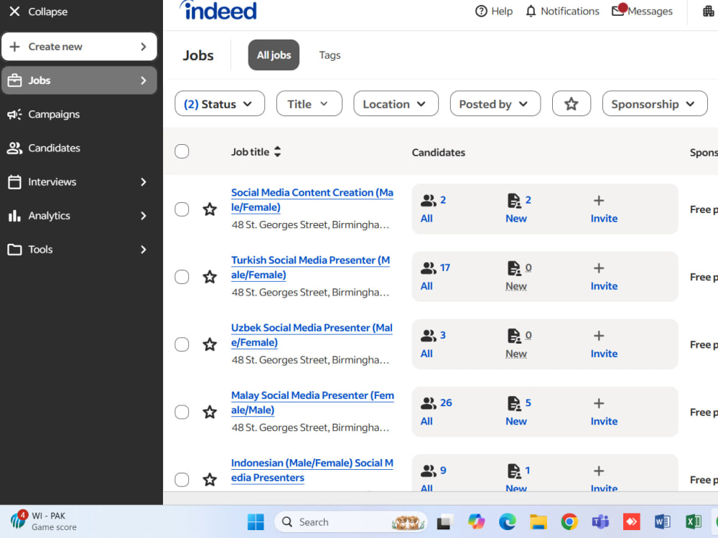Viewport: 718px width, 538px height.
Task: Star the Turkish Social Media Presenter job
Action: click(210, 277)
